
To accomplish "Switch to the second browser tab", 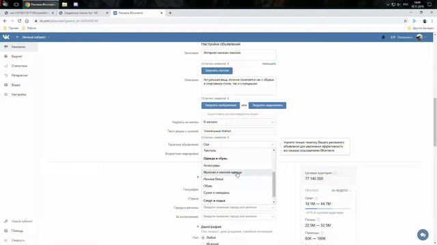I will tap(83, 13).
